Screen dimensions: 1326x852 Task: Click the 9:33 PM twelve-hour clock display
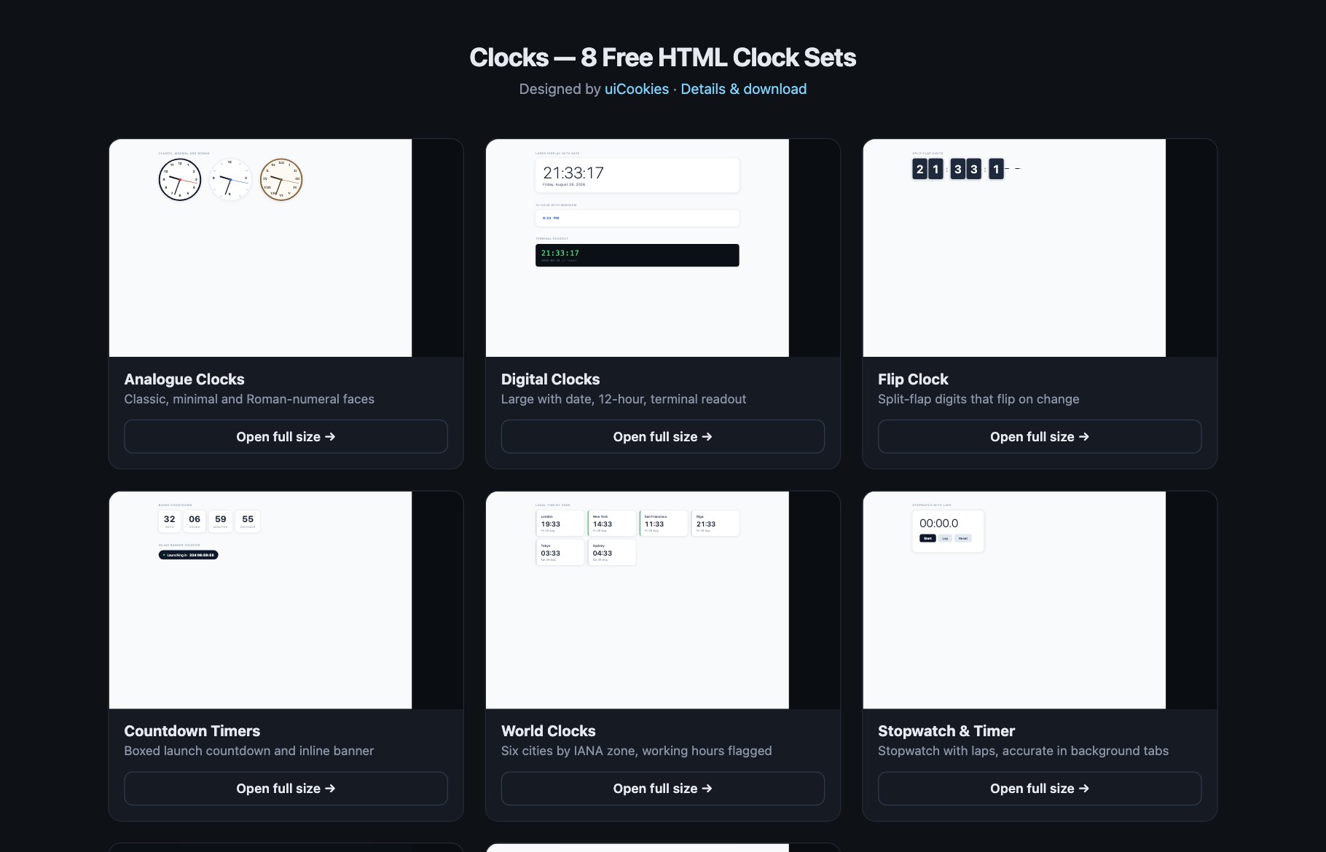(637, 218)
